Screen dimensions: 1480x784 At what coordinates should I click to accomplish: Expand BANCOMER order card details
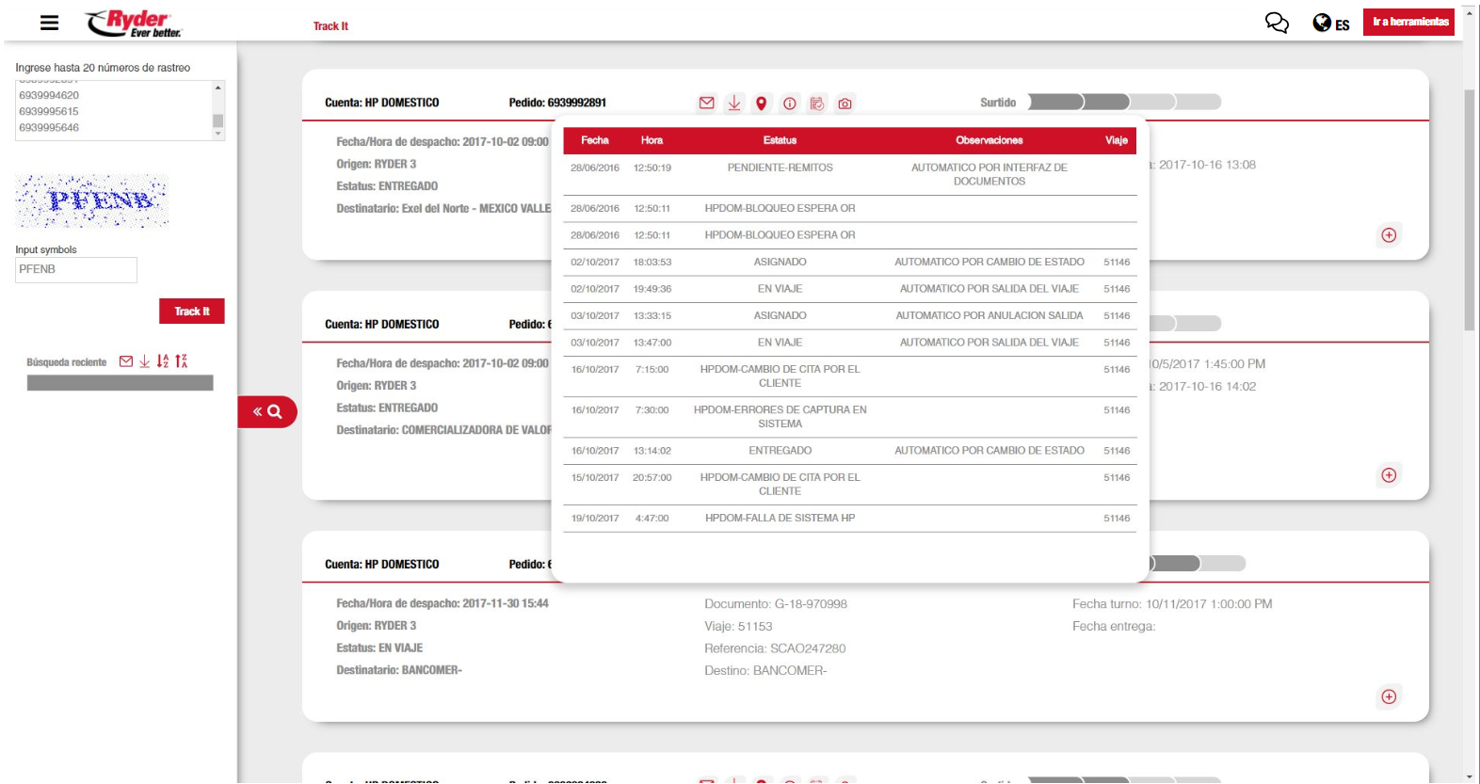1389,696
